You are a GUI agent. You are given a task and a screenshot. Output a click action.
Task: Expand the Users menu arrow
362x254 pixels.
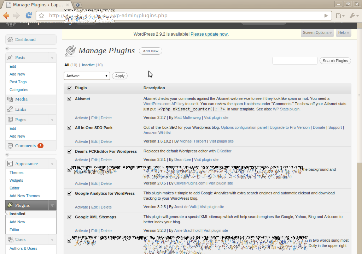(x=52, y=240)
